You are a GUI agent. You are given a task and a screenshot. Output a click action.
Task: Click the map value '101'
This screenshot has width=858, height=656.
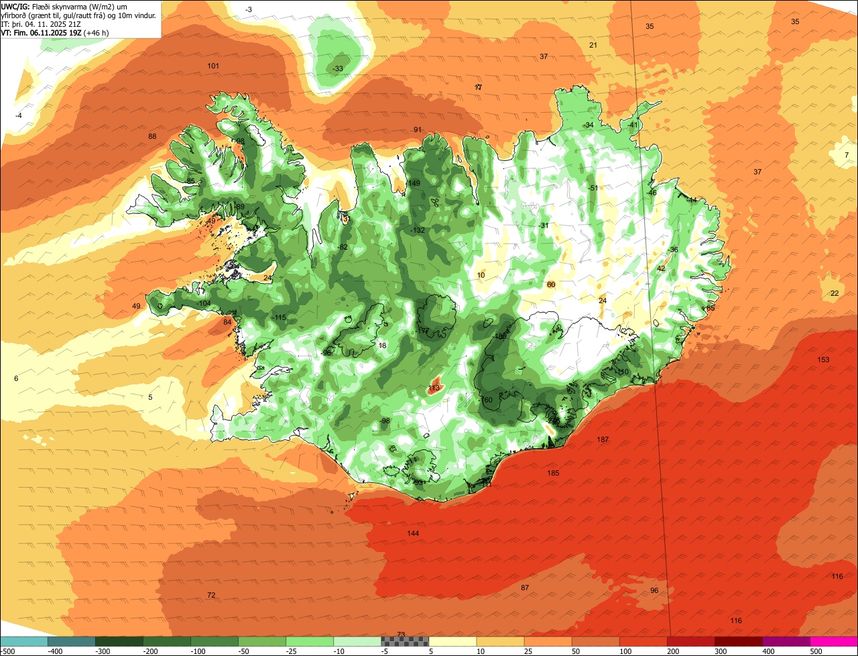tap(213, 66)
